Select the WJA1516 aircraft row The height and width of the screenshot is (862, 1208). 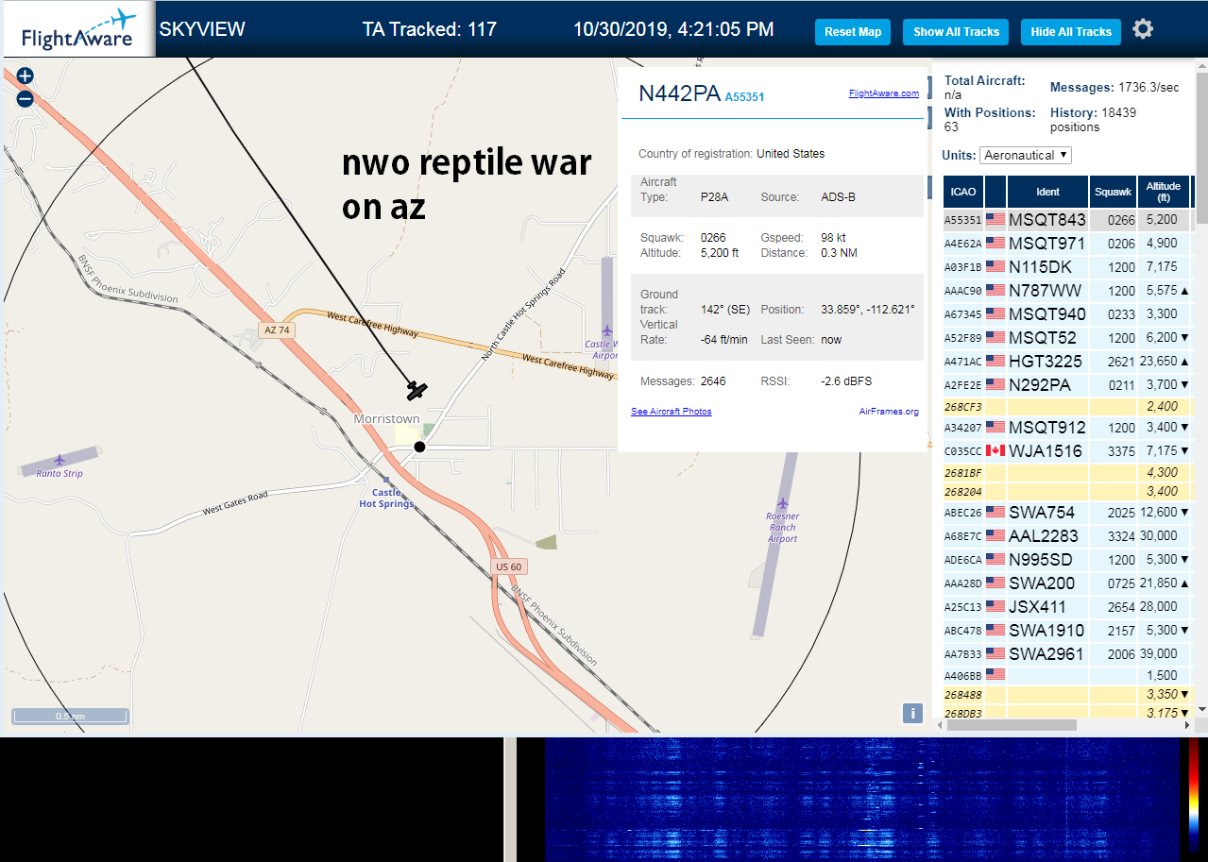(1067, 451)
